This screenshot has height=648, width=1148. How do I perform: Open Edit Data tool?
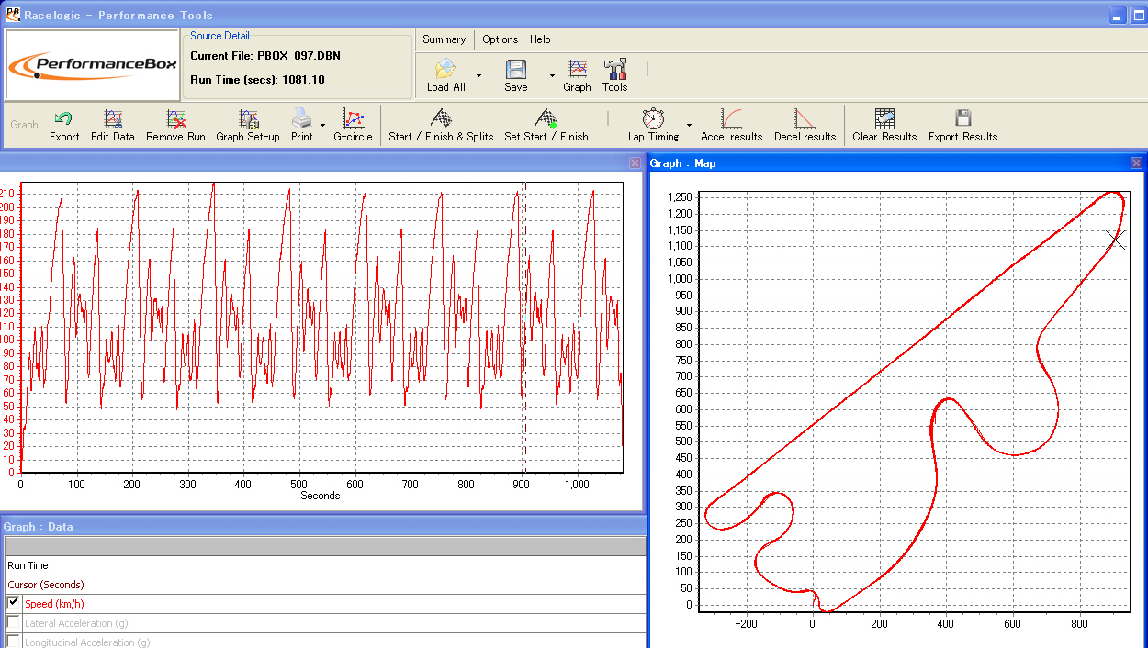[112, 118]
